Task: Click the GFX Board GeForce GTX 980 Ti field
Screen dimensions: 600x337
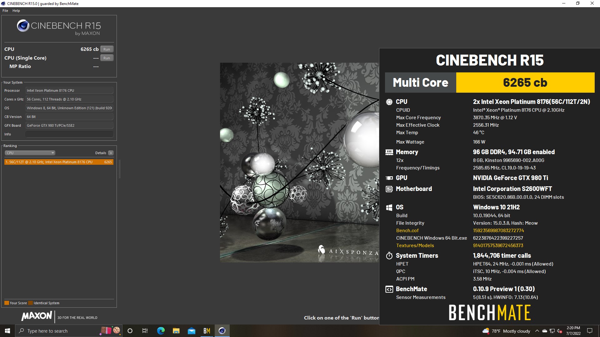Action: (69, 125)
